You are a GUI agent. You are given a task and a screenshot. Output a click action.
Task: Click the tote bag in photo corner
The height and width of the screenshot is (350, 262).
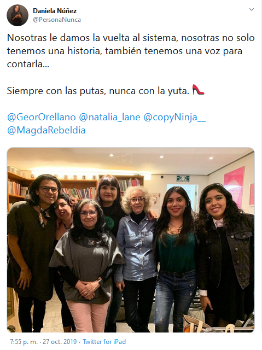(200, 323)
